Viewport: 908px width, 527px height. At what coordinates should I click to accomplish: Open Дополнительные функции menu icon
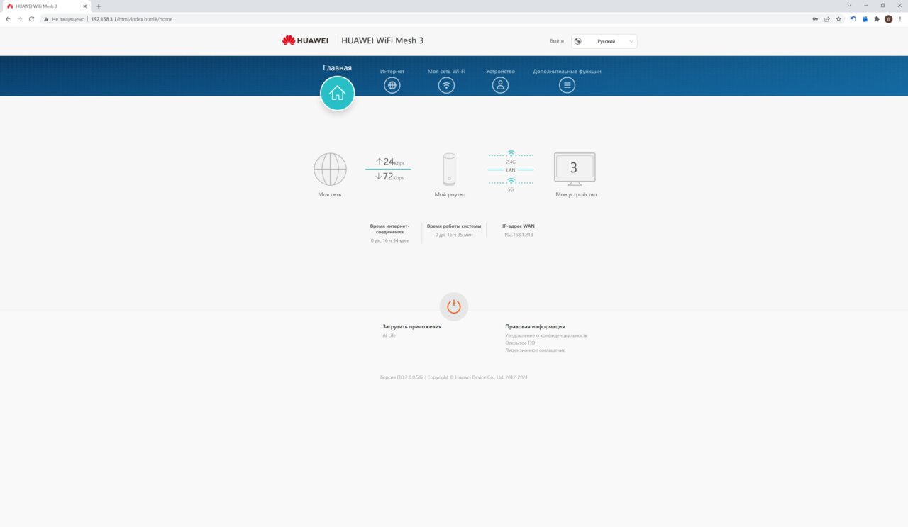[567, 85]
